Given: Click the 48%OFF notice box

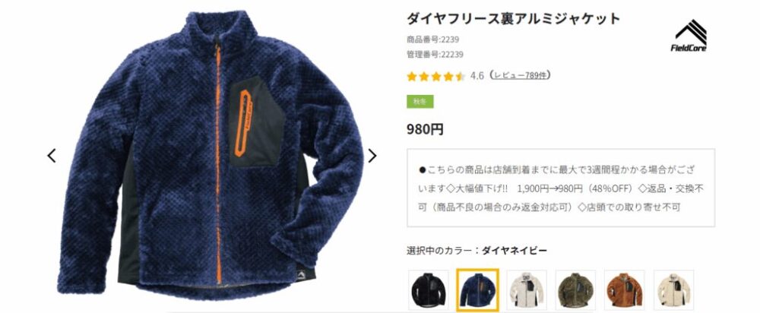Looking at the screenshot, I should coord(561,188).
